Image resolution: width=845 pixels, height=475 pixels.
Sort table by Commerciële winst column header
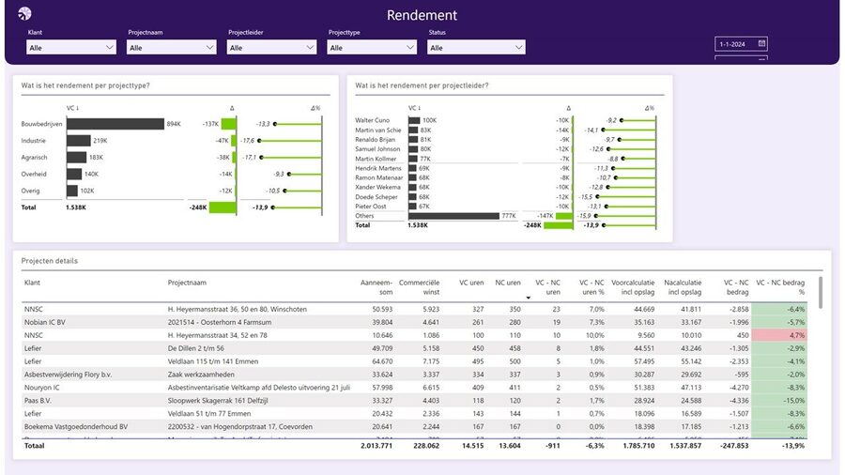pyautogui.click(x=419, y=285)
